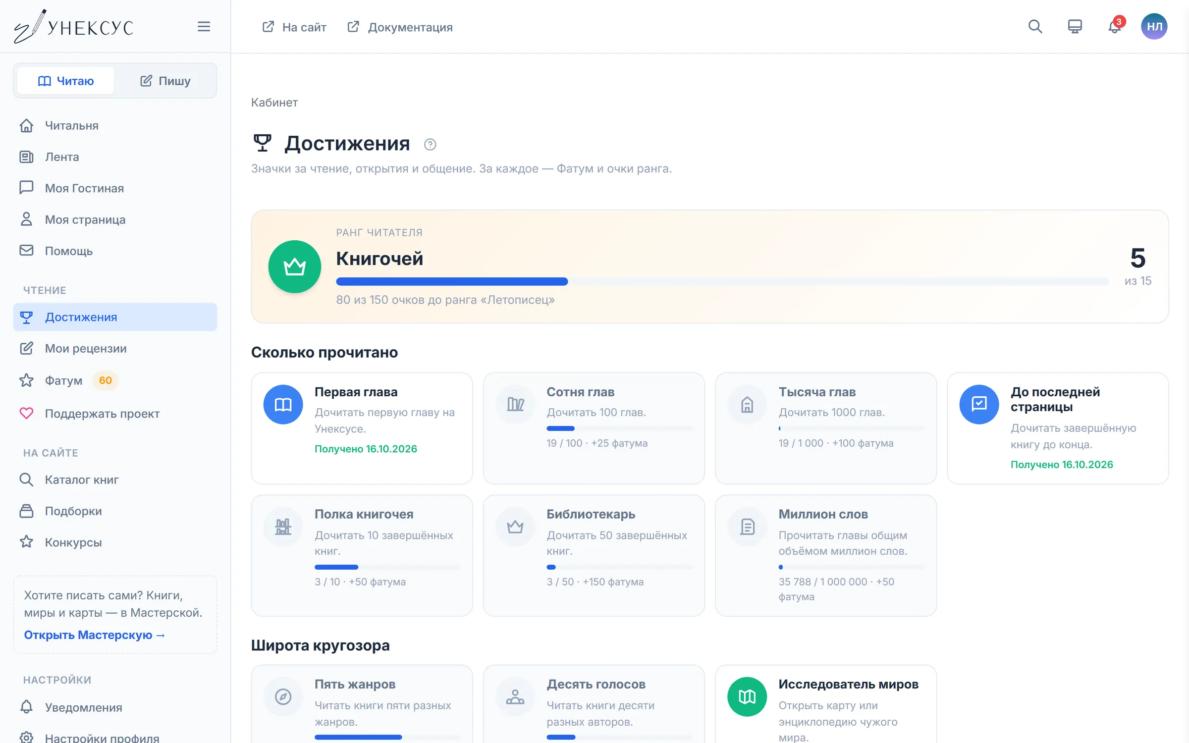Click the green map icon of Исследователь миров
The image size is (1189, 743).
pos(747,696)
